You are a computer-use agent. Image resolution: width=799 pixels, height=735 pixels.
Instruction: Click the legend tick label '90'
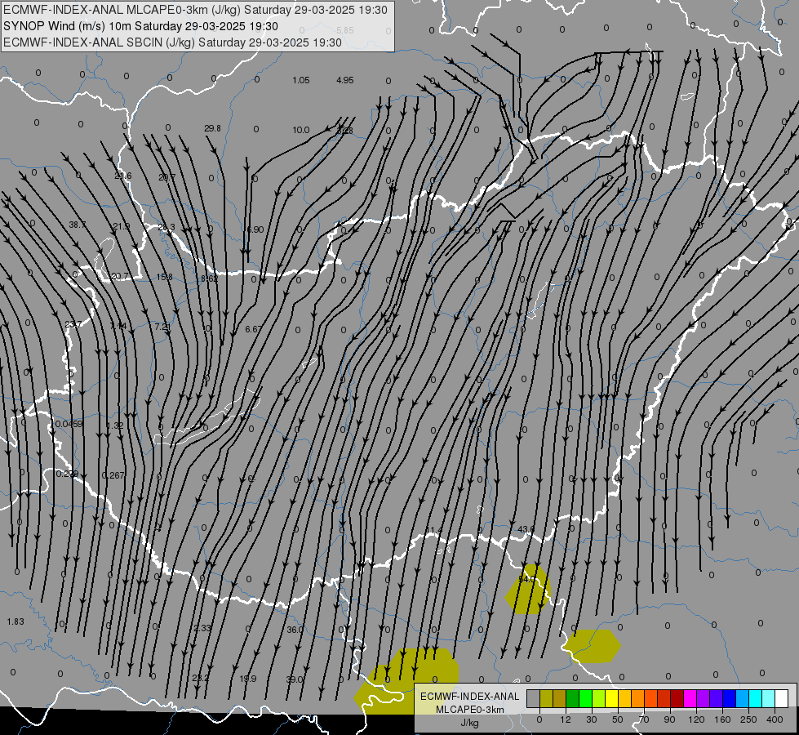(669, 719)
